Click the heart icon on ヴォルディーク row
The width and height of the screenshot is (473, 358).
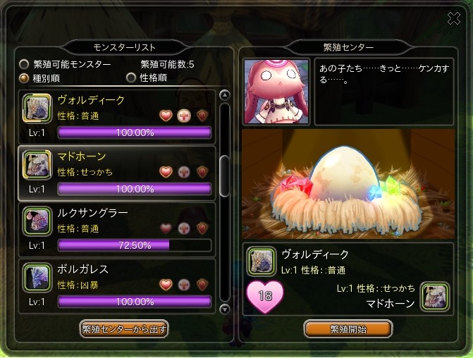coord(166,116)
